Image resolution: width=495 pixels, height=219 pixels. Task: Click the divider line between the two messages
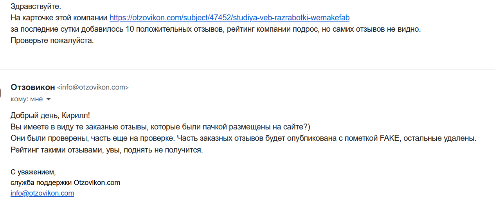point(247,70)
